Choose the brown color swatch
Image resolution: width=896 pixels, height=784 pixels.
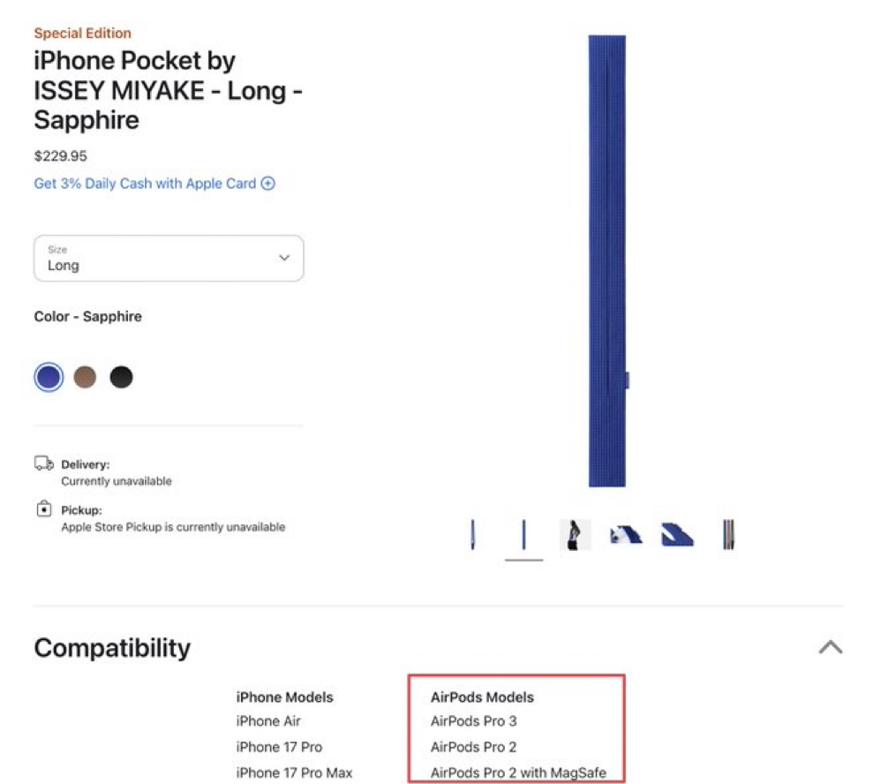85,377
